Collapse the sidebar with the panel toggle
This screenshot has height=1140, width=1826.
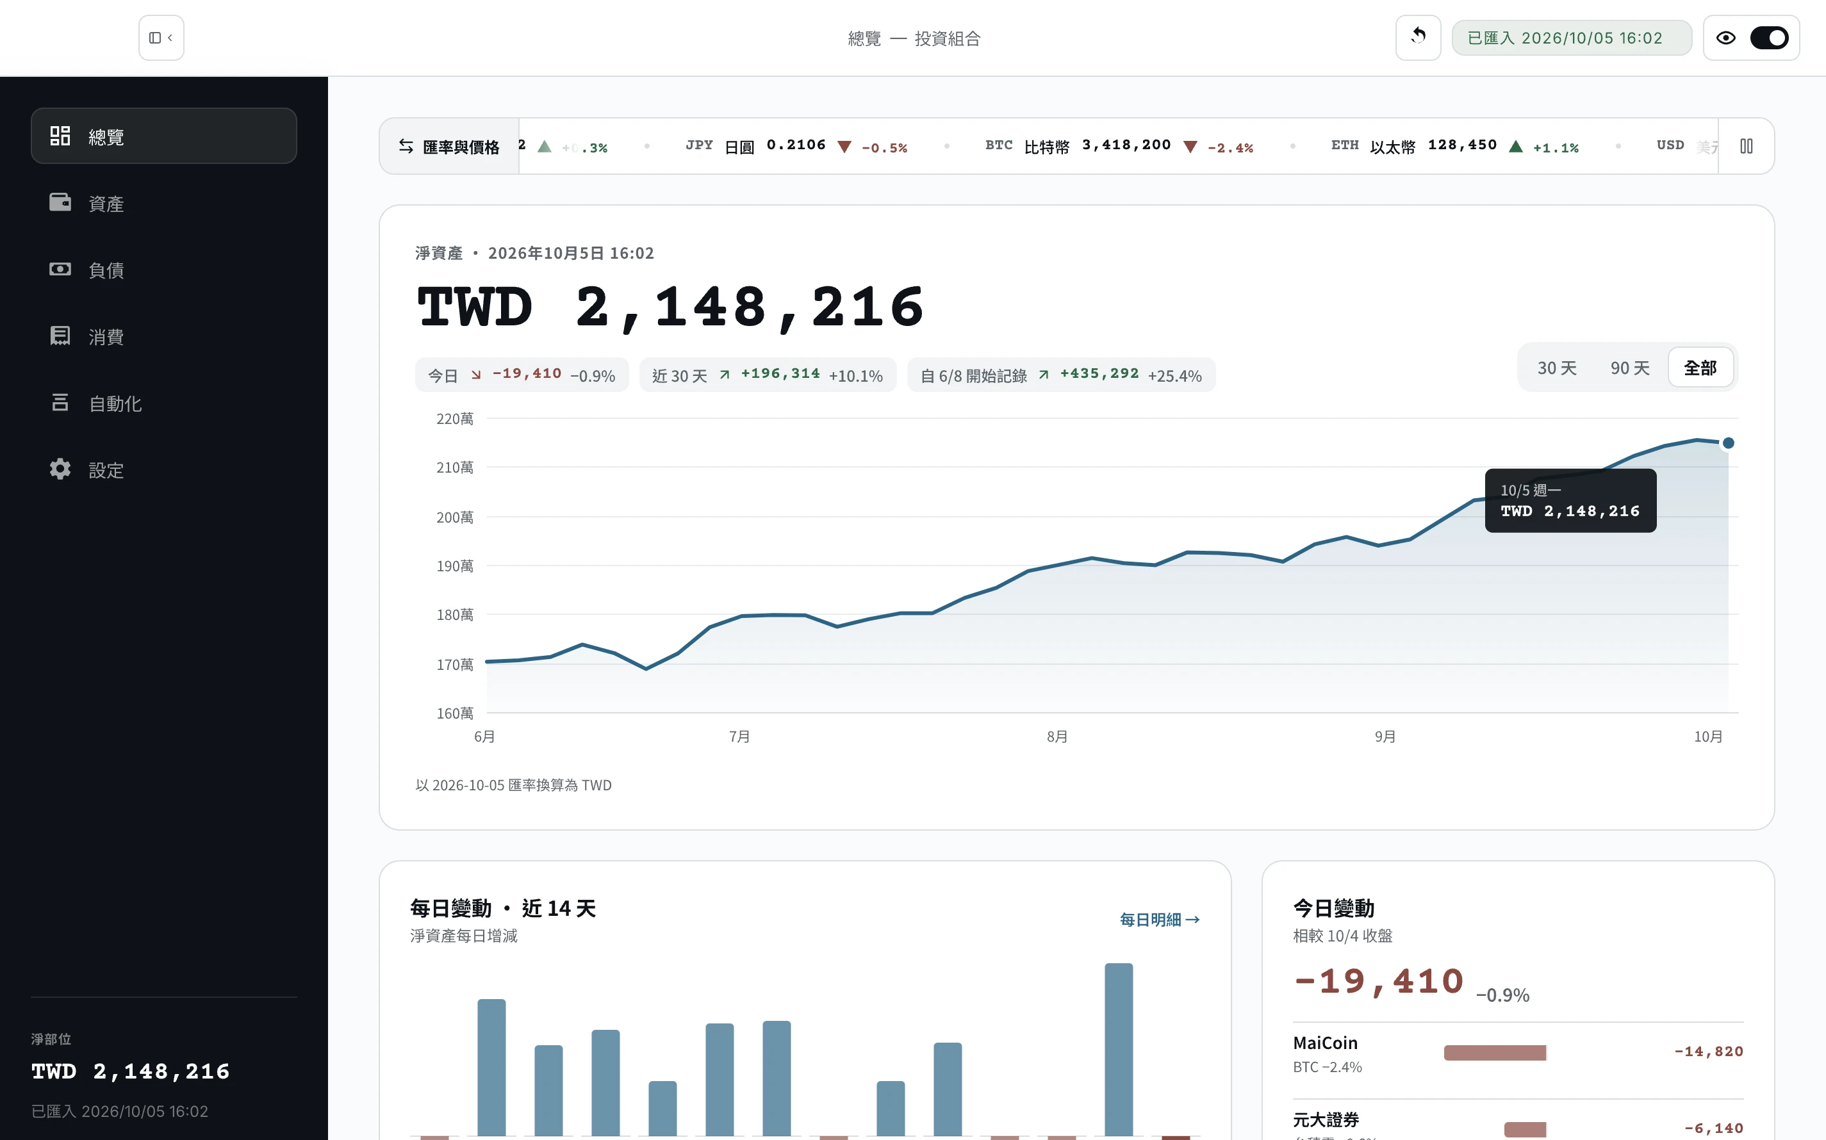point(161,38)
